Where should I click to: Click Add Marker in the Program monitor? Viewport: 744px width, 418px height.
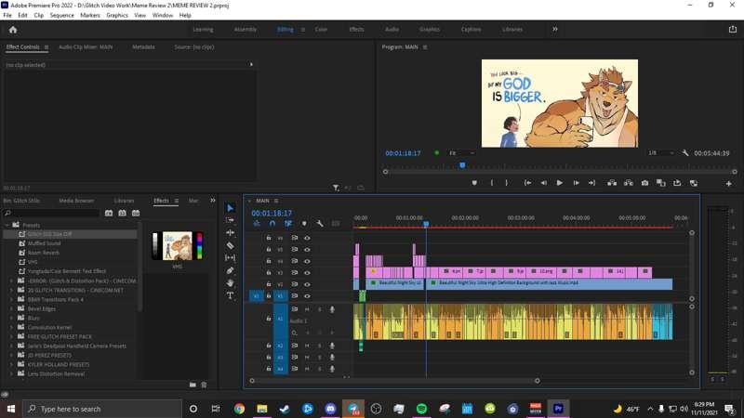pyautogui.click(x=474, y=183)
